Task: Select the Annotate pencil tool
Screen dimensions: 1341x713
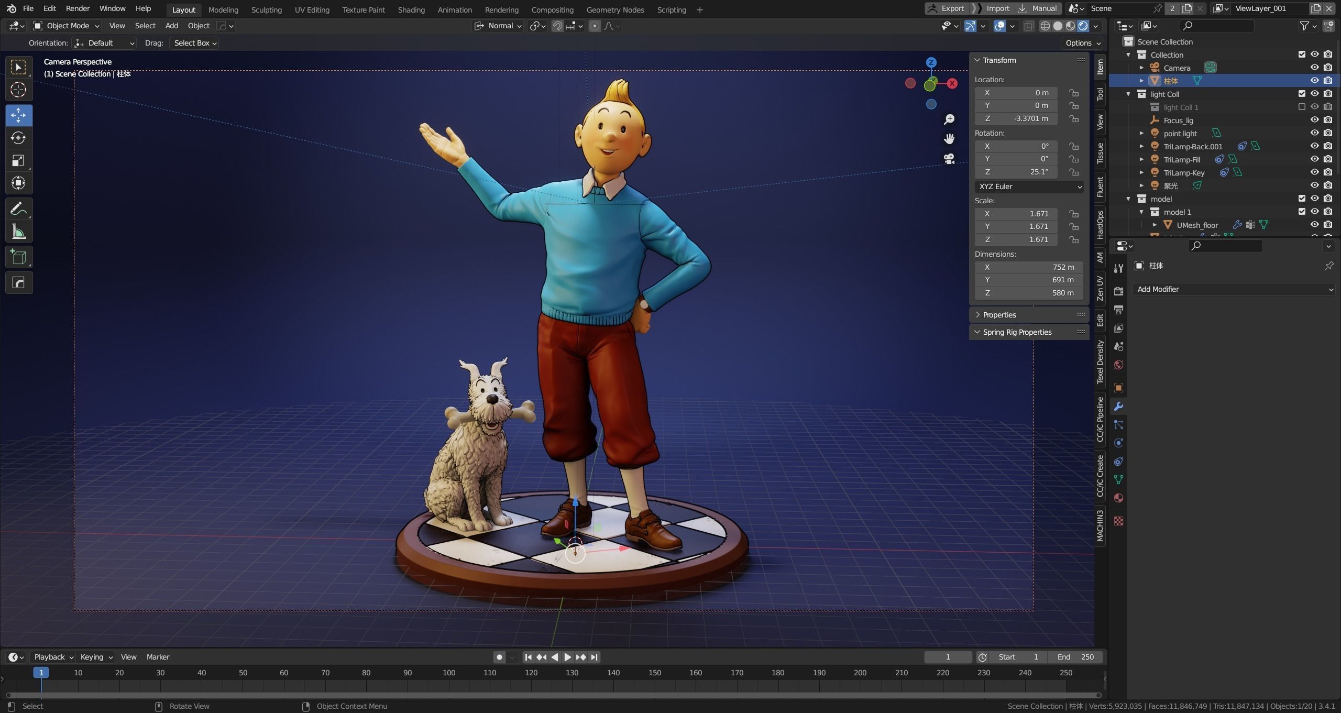Action: coord(18,209)
